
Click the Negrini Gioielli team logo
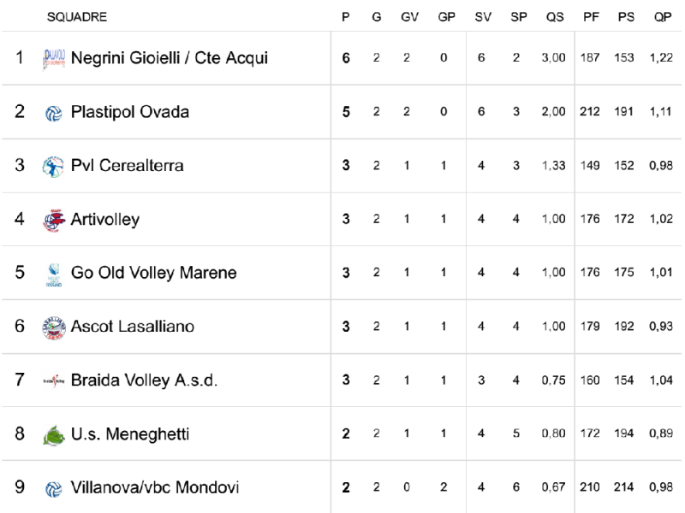click(54, 59)
